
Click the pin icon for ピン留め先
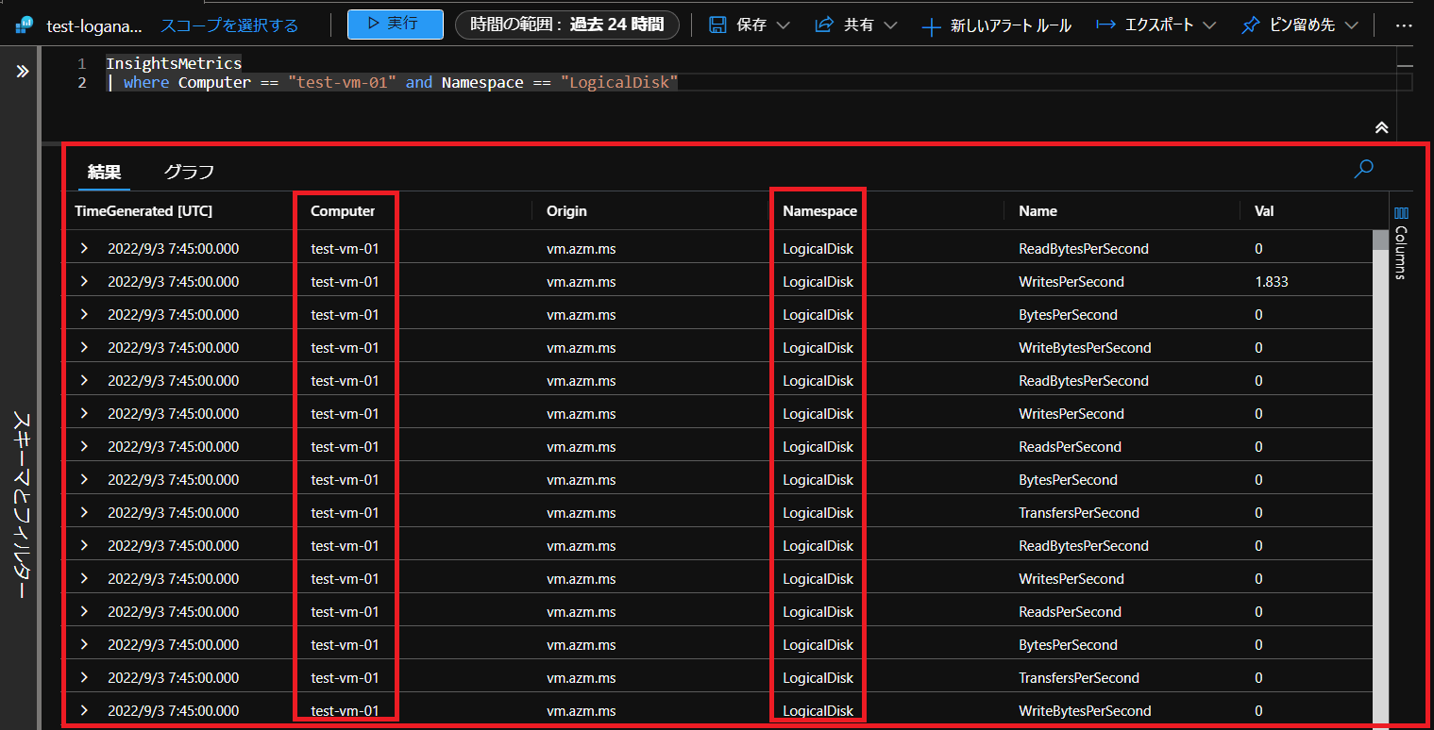[x=1250, y=25]
